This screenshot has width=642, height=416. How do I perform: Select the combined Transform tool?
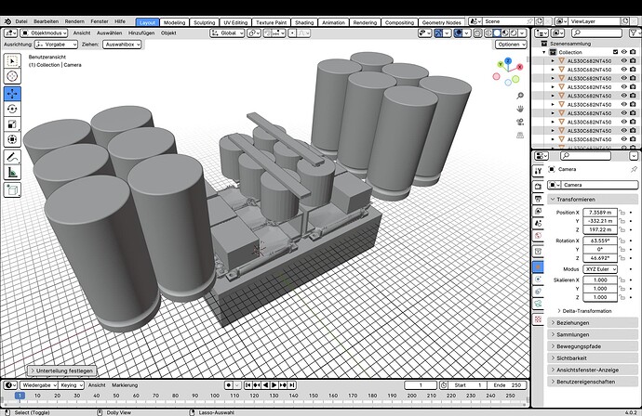(12, 139)
